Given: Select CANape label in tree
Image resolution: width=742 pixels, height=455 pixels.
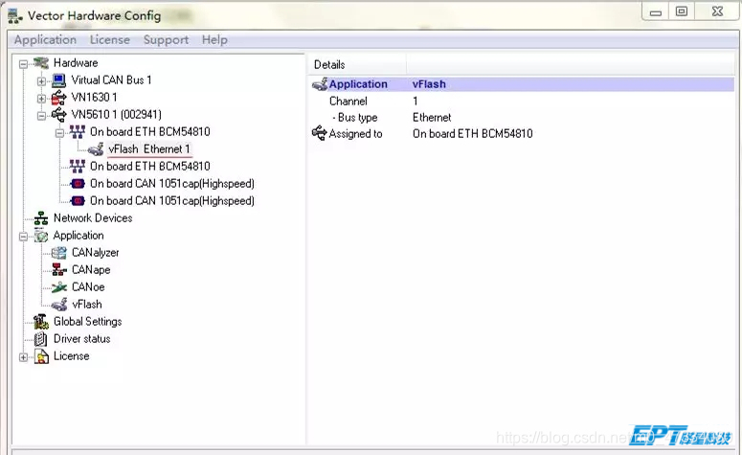Looking at the screenshot, I should click(91, 270).
